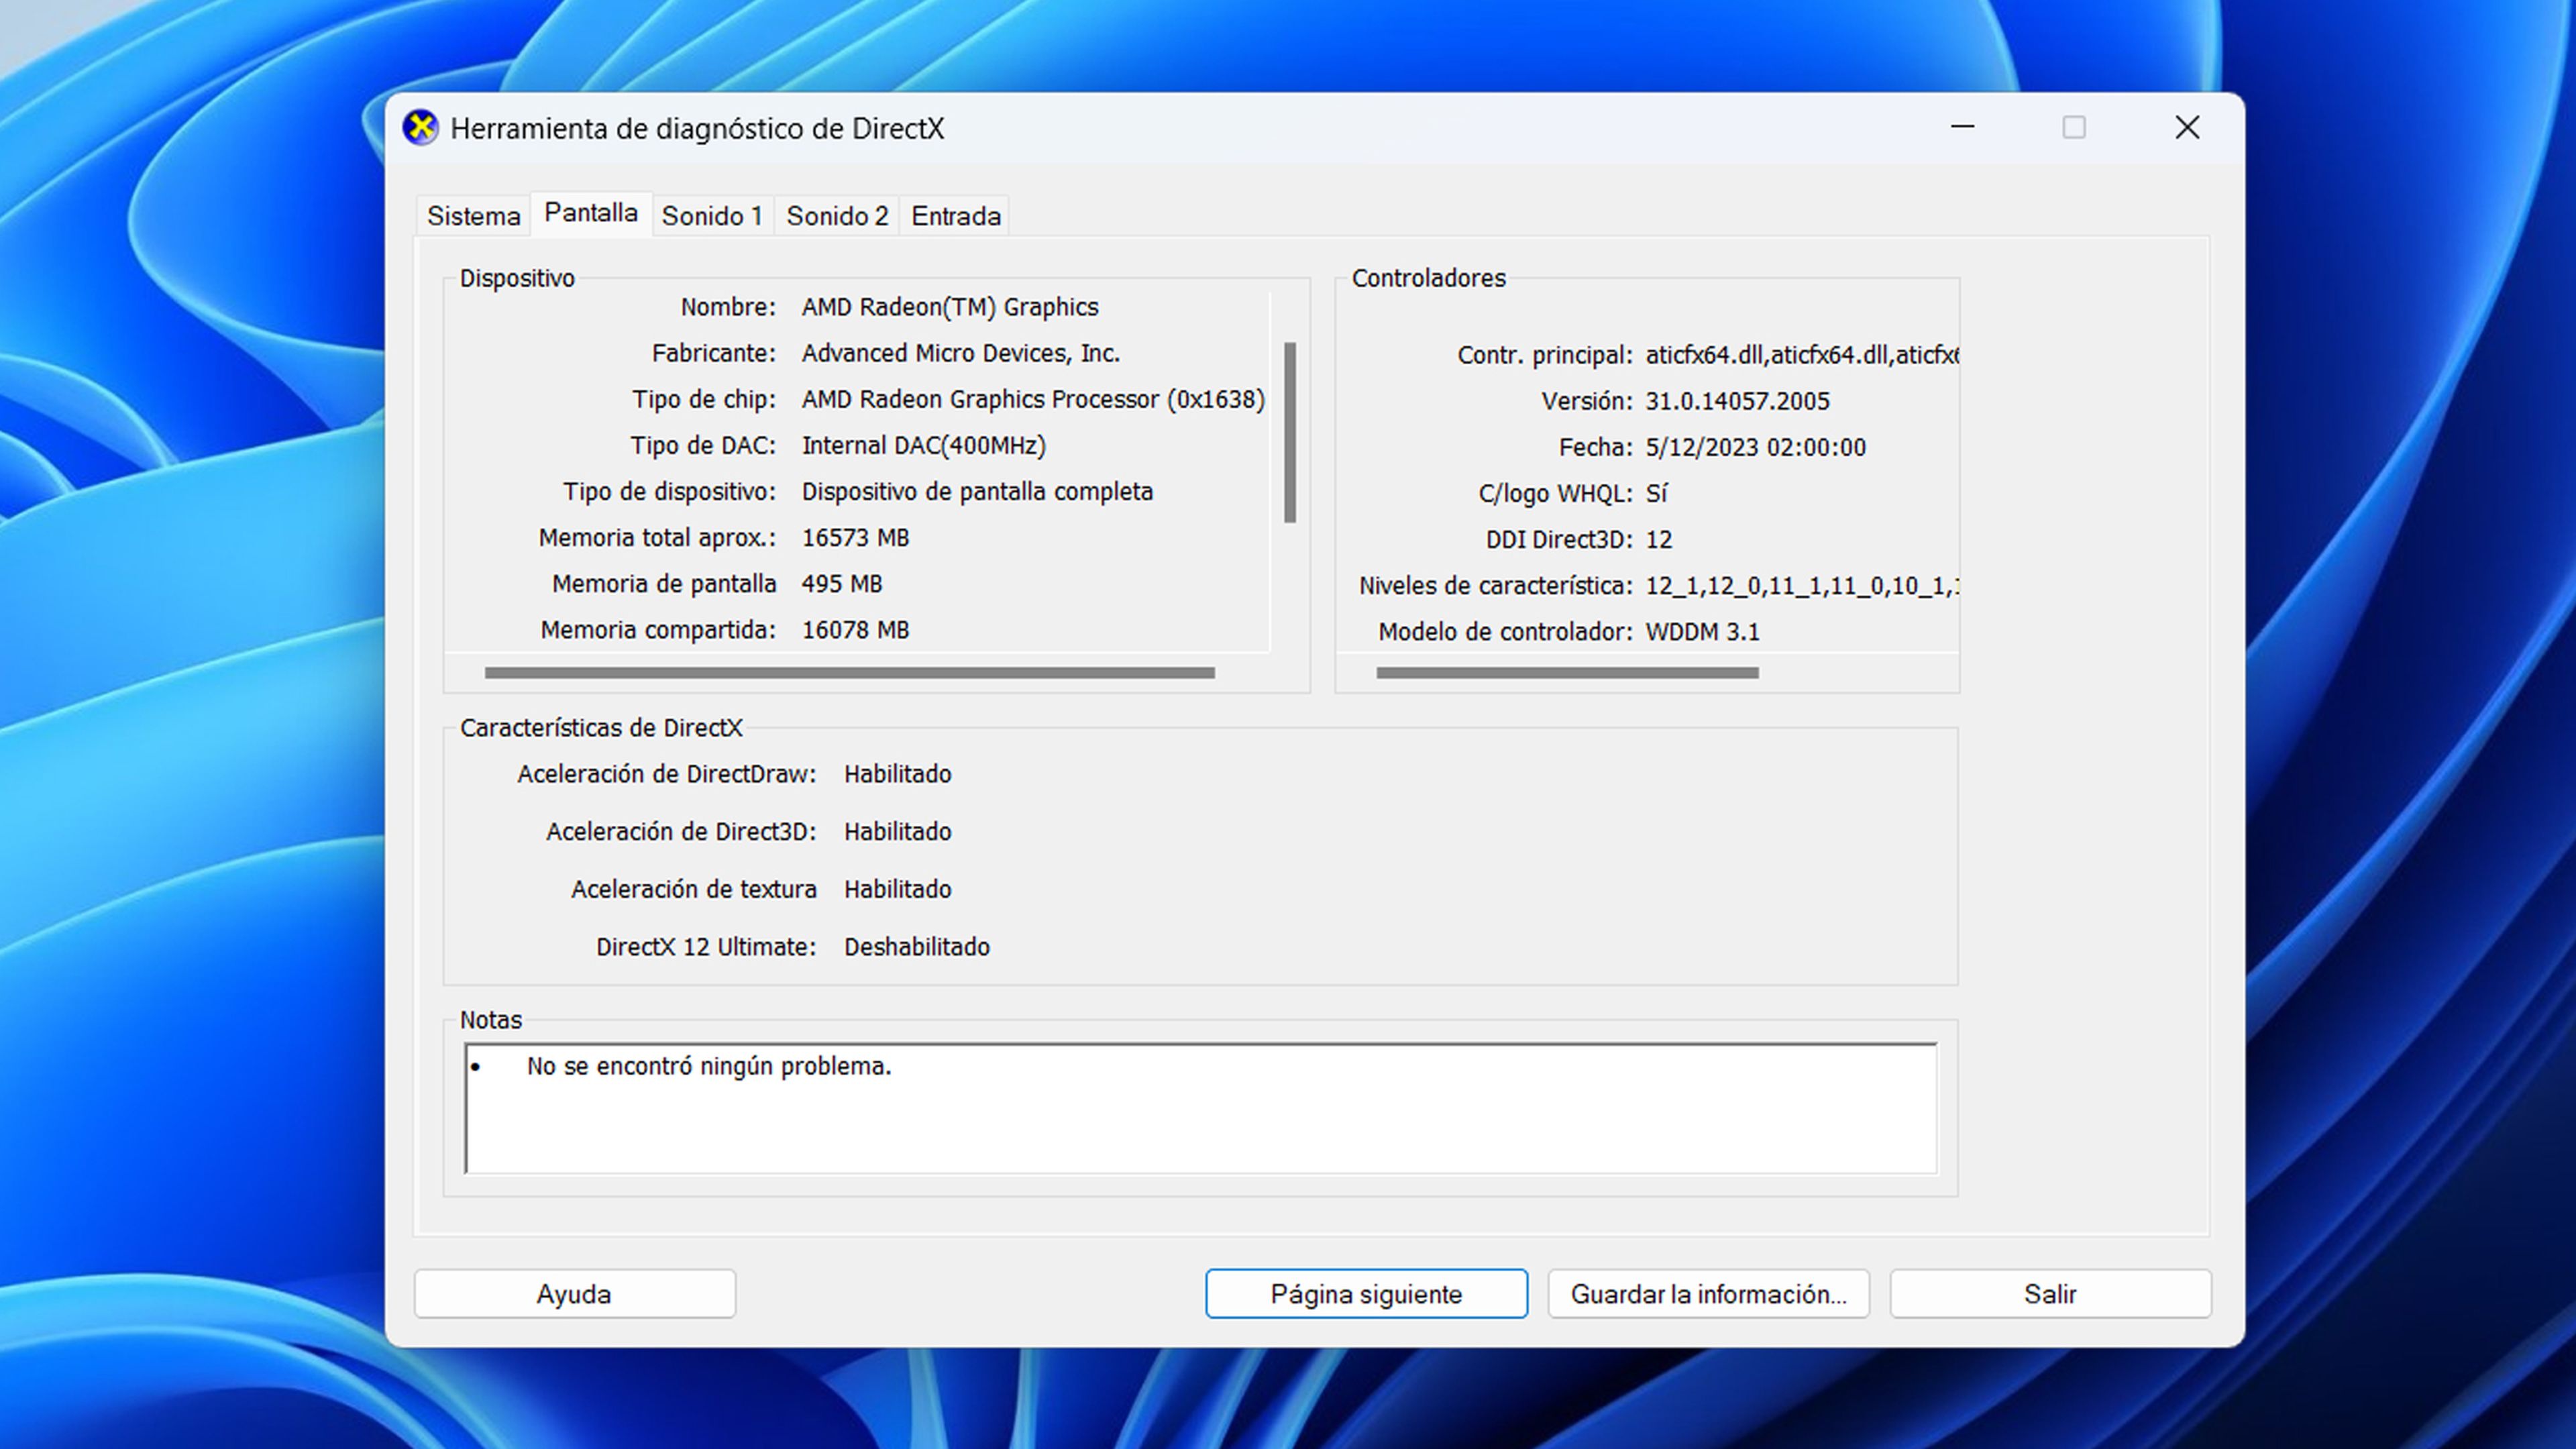The width and height of the screenshot is (2576, 1449).
Task: Click the Dispositivo horizontal scrollbar
Action: click(x=850, y=673)
